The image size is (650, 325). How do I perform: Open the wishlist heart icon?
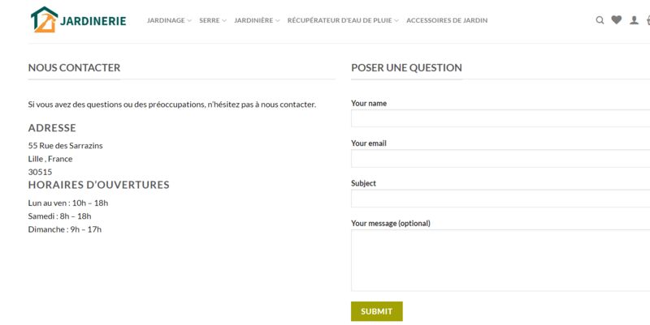(x=617, y=19)
